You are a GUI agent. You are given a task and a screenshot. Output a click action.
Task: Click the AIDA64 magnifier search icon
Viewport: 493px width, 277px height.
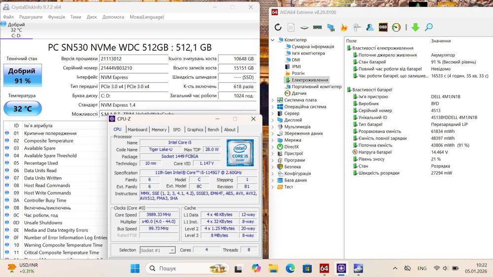tap(428, 27)
